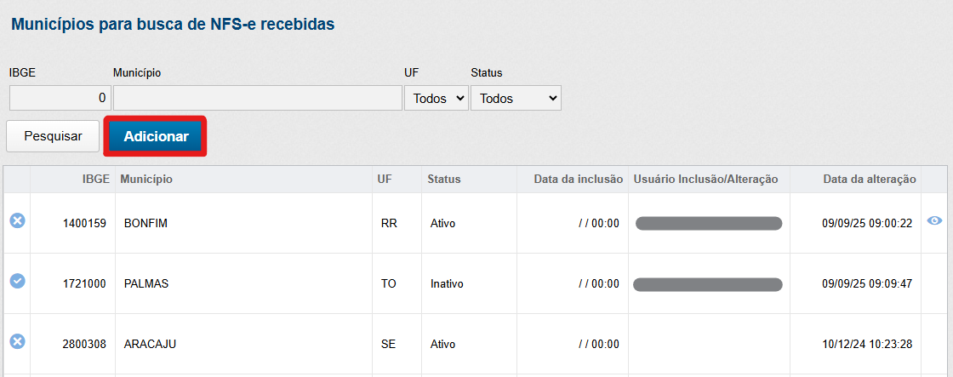Click the Usuário Inclusão/Alteração column header
Viewport: 953px width, 377px height.
tap(706, 179)
